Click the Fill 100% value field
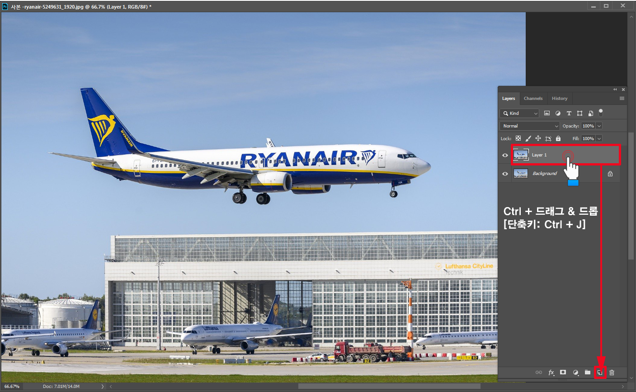The image size is (636, 392). click(589, 138)
